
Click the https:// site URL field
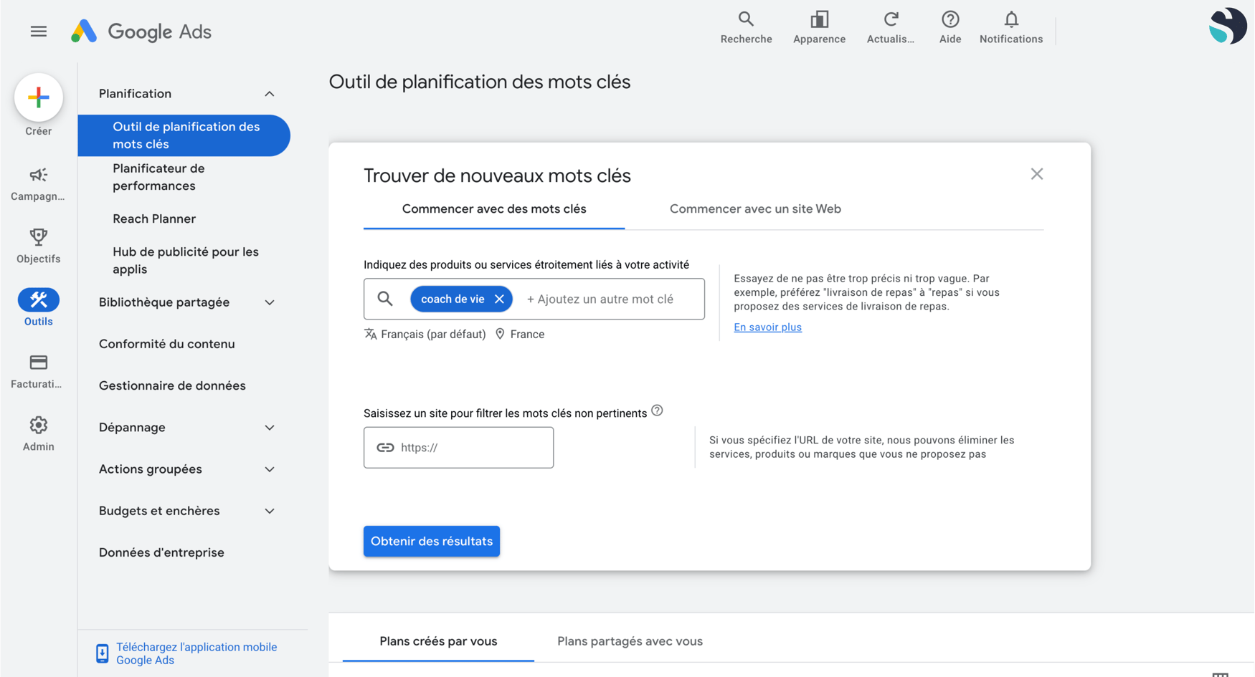tap(458, 447)
